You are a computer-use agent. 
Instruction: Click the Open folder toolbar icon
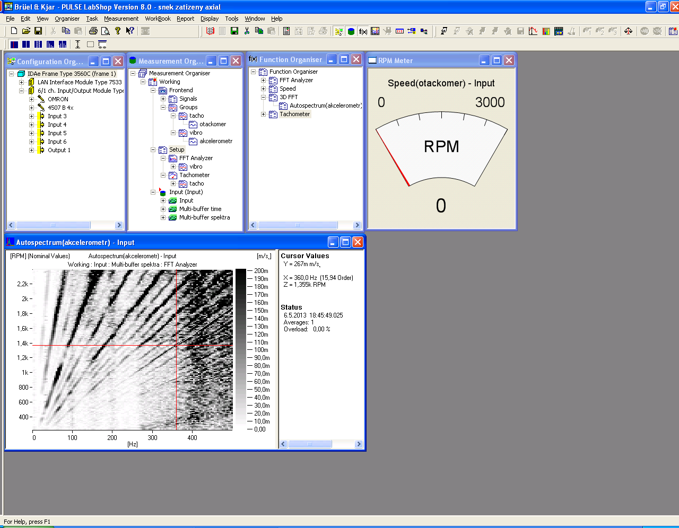tap(26, 31)
